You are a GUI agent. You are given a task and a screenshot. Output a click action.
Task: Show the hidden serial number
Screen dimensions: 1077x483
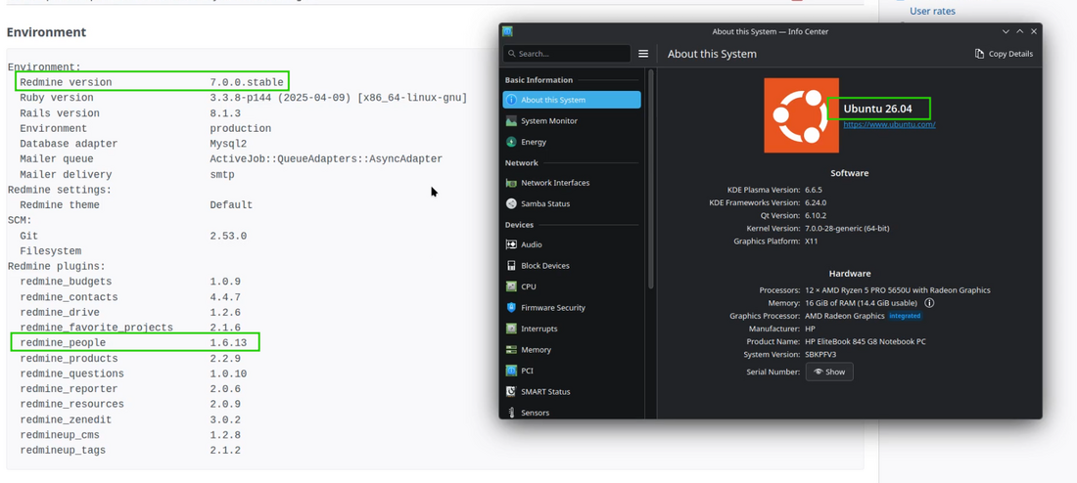click(829, 372)
